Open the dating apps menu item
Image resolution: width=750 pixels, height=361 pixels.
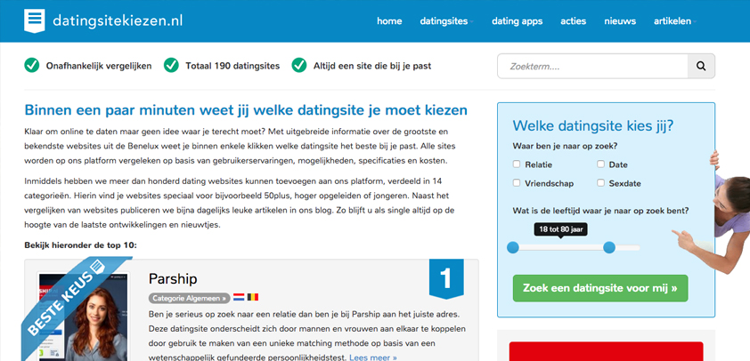pos(517,21)
